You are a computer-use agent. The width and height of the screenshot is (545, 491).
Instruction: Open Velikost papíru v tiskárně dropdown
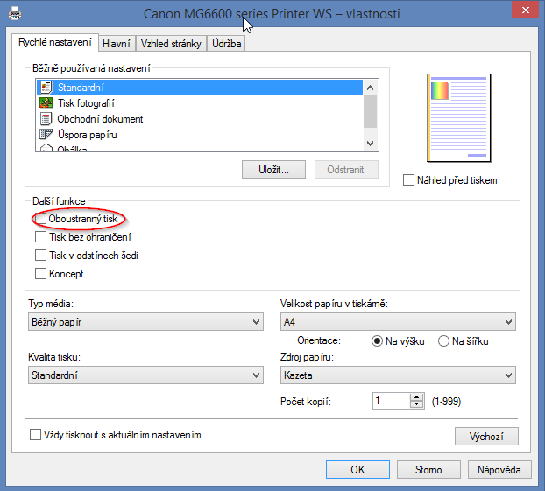(398, 322)
